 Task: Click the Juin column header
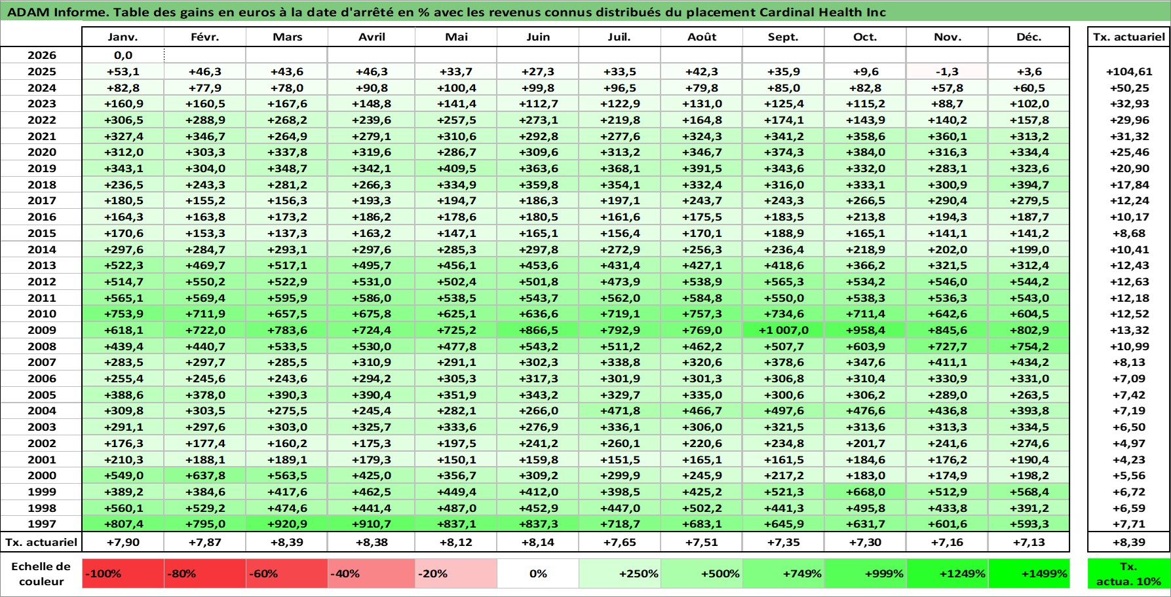coord(538,37)
